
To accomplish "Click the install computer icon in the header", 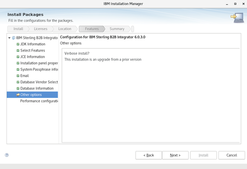I will pos(237,18).
